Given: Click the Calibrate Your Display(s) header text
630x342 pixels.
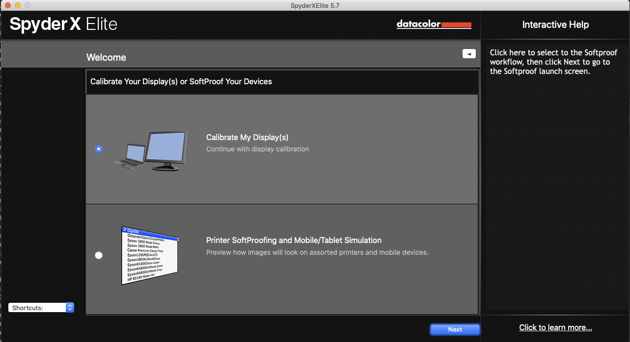Looking at the screenshot, I should tap(181, 81).
